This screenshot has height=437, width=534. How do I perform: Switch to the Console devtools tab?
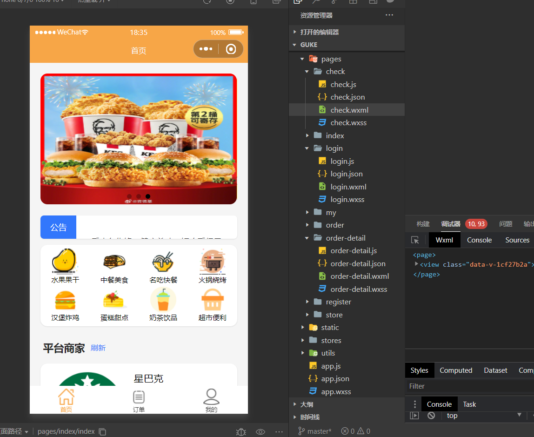point(479,240)
